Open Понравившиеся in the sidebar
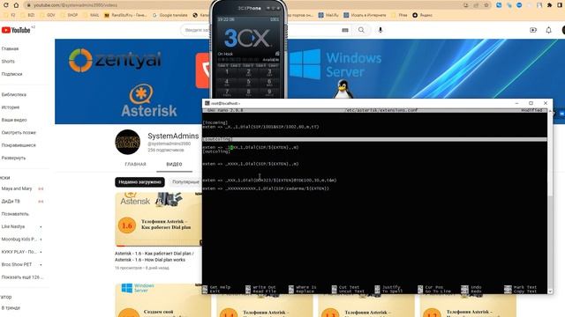The height and width of the screenshot is (317, 565). pyautogui.click(x=19, y=145)
